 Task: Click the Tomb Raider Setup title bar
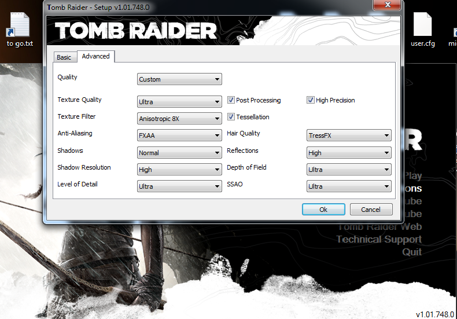tap(208, 8)
